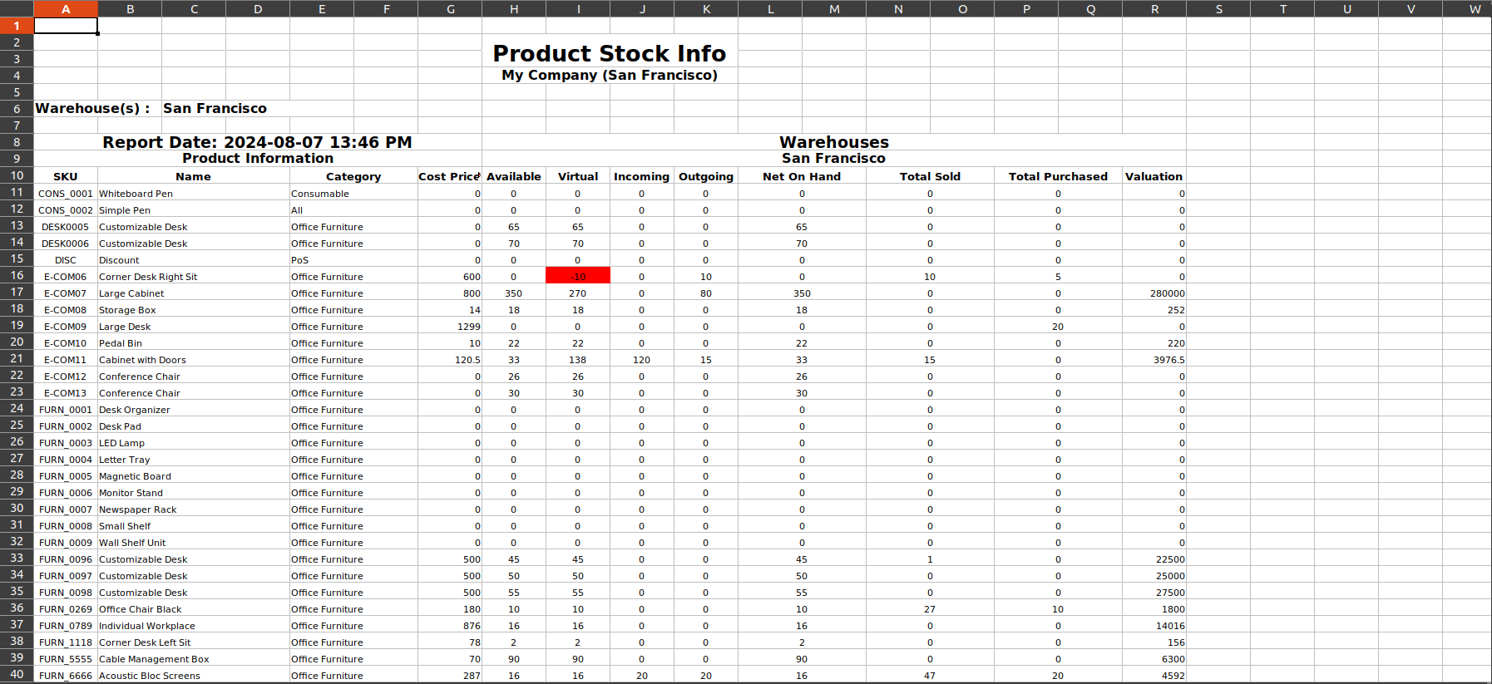Click the active cell A1
This screenshot has width=1492, height=684.
pyautogui.click(x=66, y=26)
